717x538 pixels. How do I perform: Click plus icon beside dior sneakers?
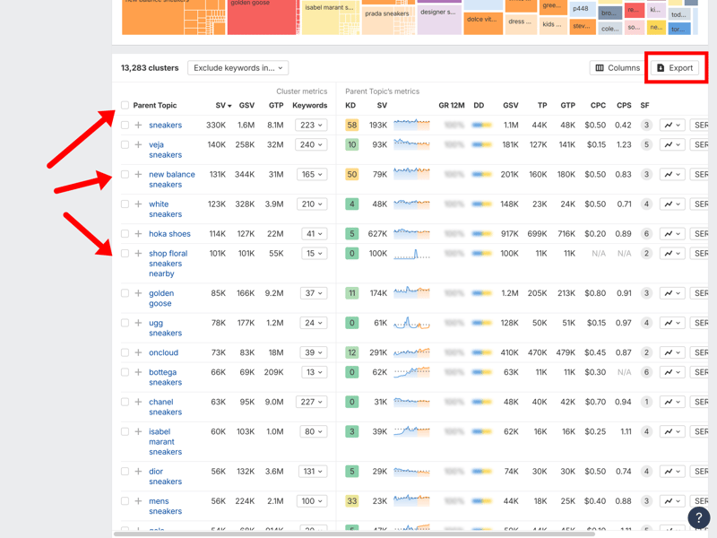[x=138, y=472]
